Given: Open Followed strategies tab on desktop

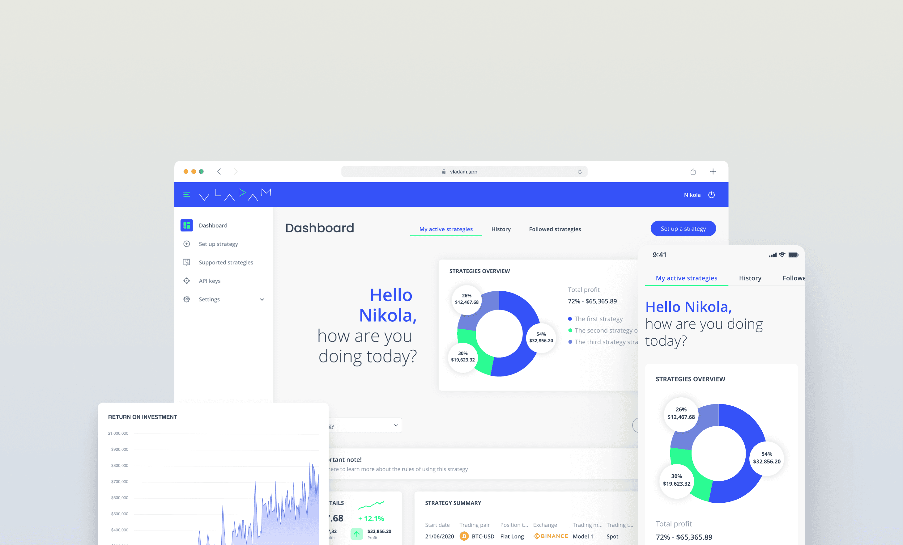Looking at the screenshot, I should coord(555,229).
